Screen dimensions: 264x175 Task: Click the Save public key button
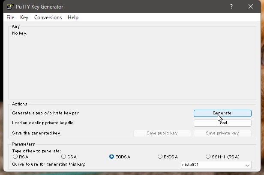tap(162, 133)
